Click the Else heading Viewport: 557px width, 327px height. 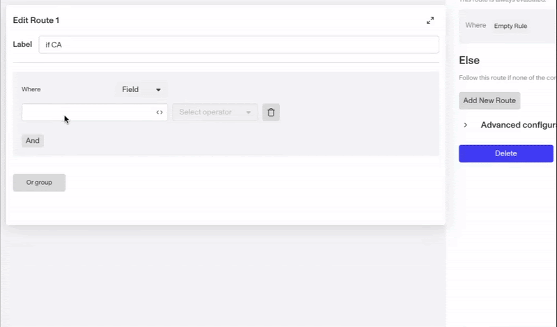pyautogui.click(x=469, y=60)
